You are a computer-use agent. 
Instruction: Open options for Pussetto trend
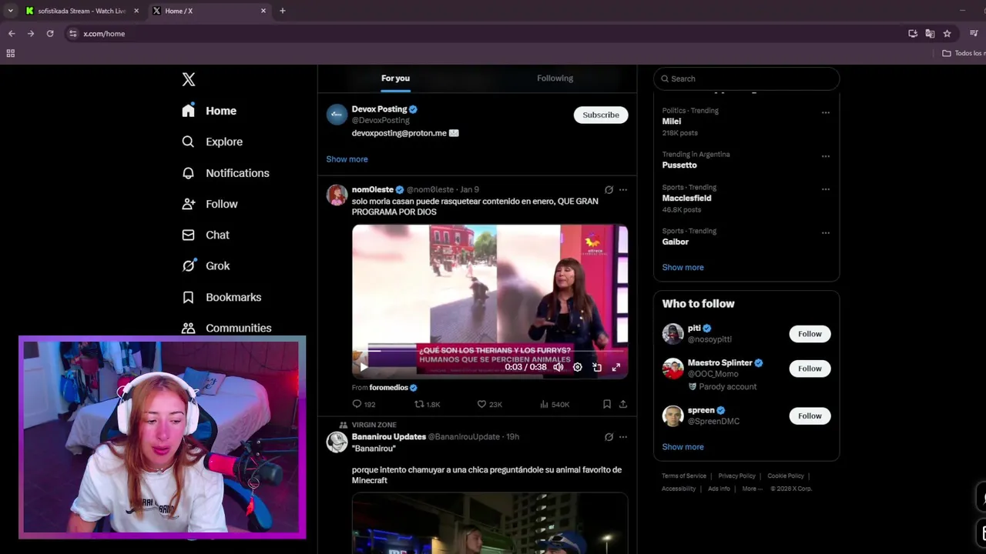point(825,156)
